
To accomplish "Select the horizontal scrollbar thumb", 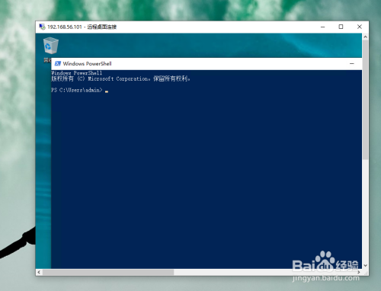I will coord(108,272).
